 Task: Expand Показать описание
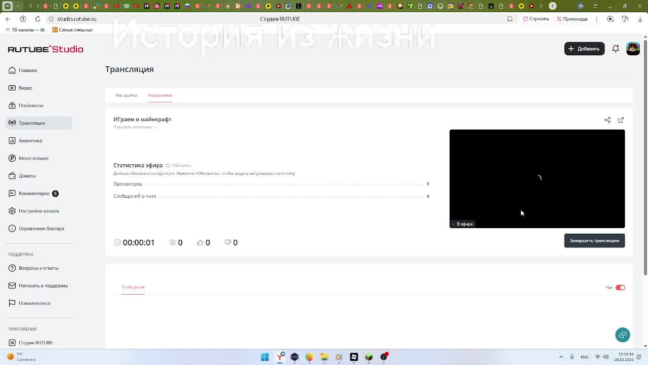tap(135, 127)
